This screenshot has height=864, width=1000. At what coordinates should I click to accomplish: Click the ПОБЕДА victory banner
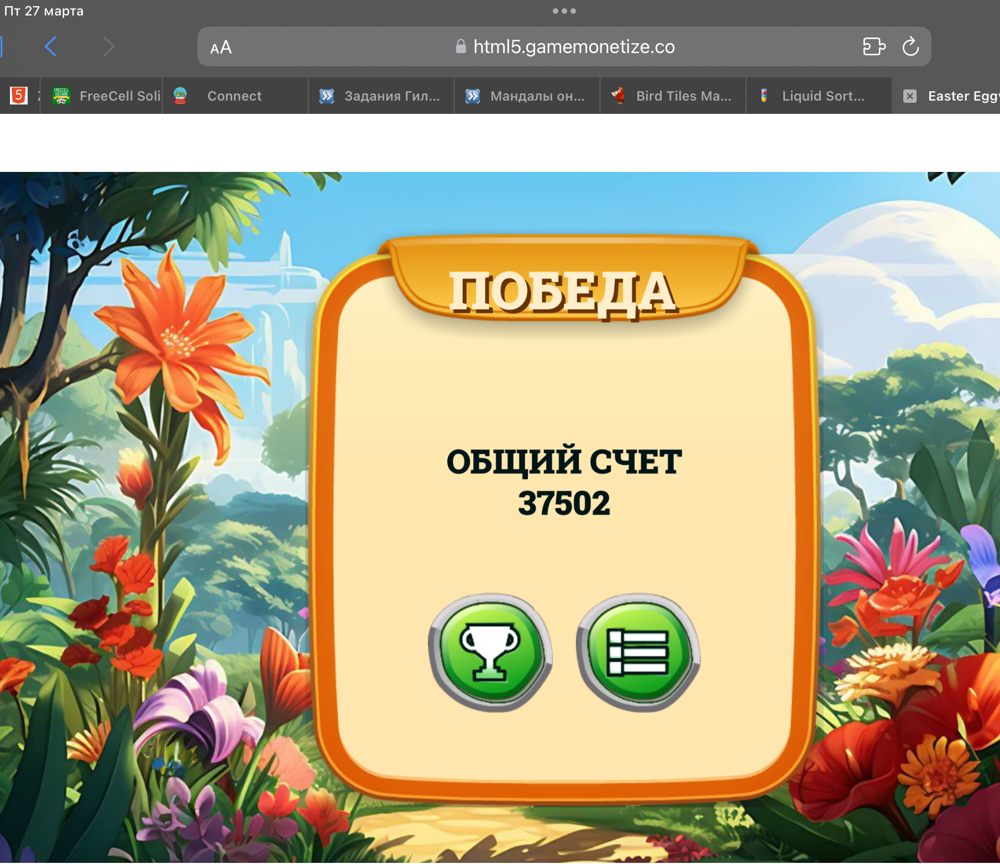click(563, 291)
